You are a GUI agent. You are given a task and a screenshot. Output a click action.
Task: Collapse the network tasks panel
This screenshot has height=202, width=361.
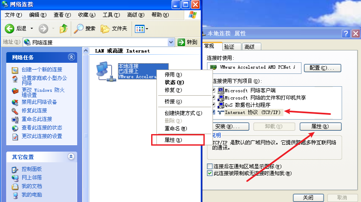coord(72,57)
